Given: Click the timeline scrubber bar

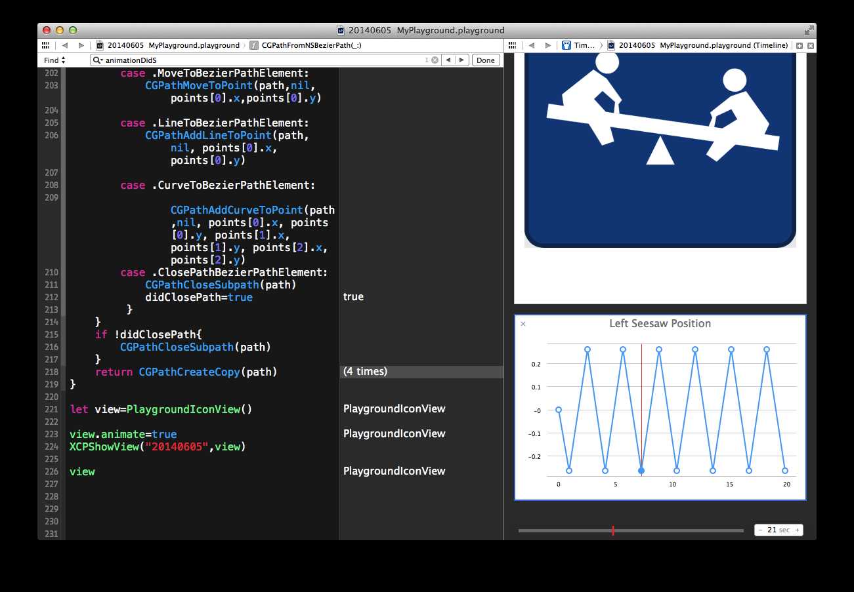Looking at the screenshot, I should (631, 530).
